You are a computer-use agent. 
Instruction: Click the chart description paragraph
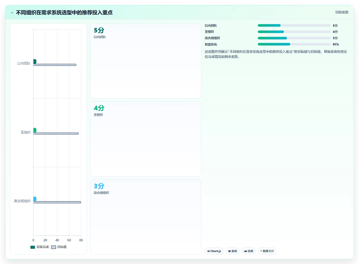coord(276,54)
